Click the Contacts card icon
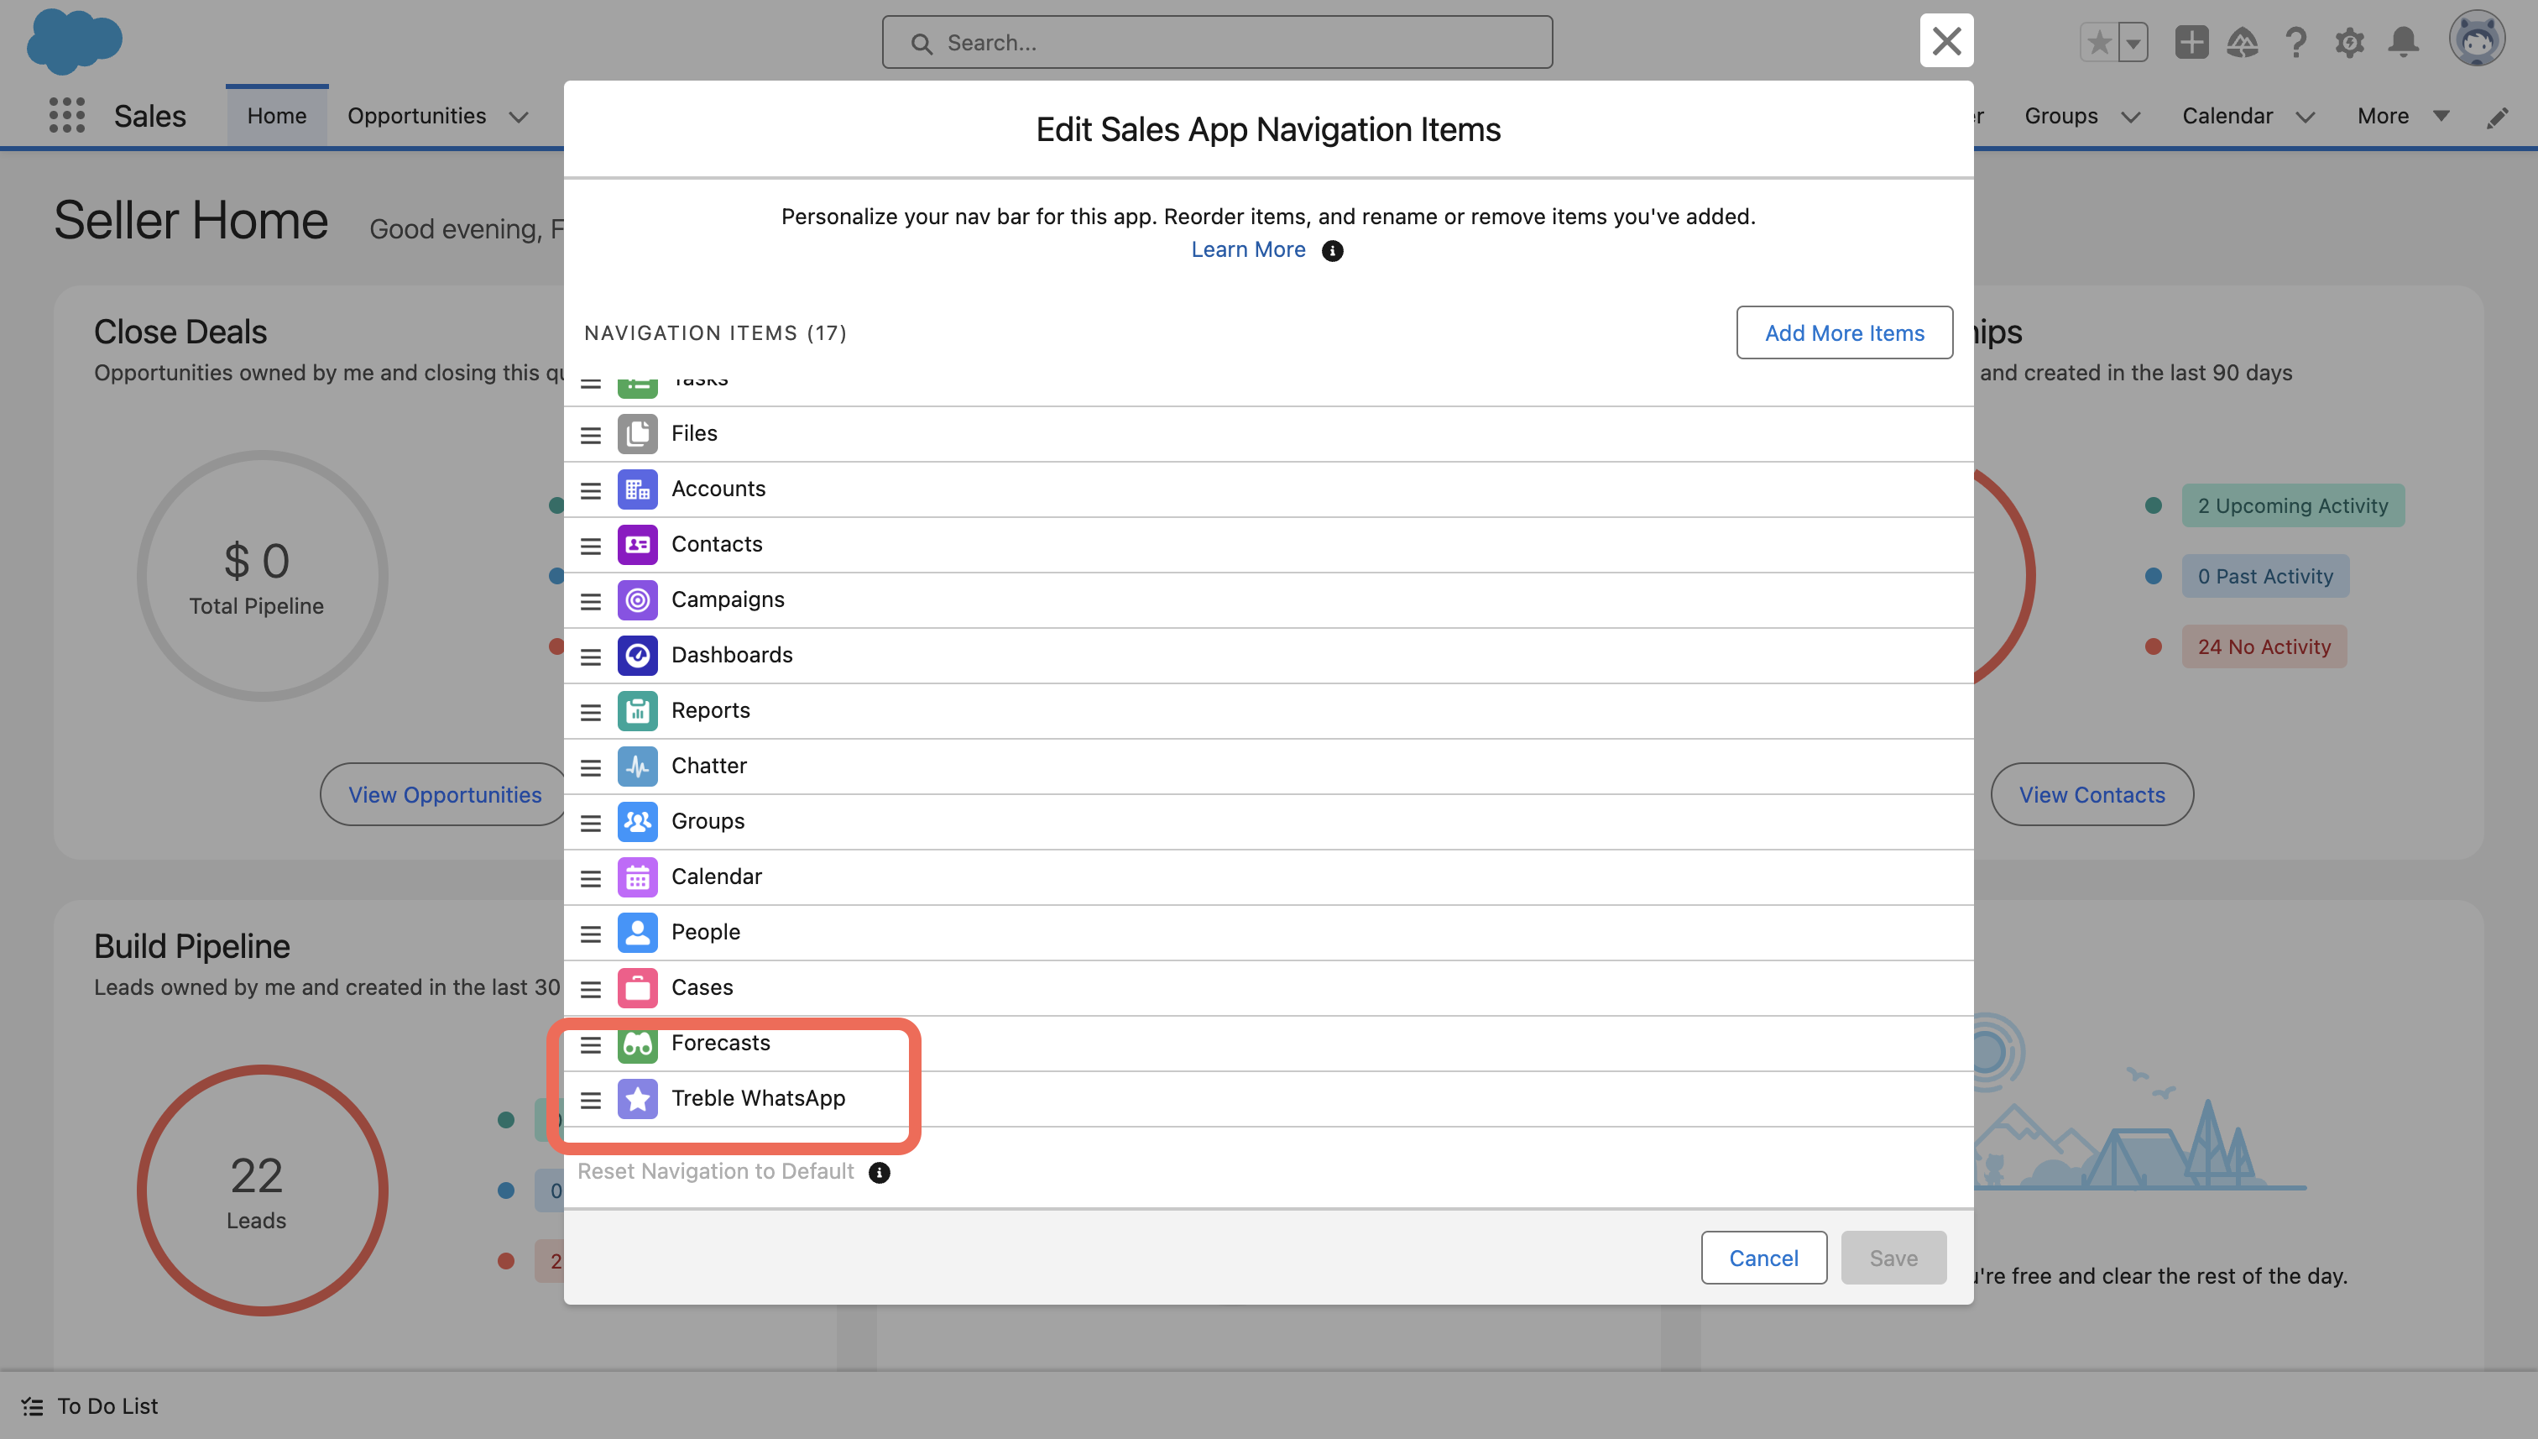The width and height of the screenshot is (2538, 1439). pyautogui.click(x=637, y=545)
